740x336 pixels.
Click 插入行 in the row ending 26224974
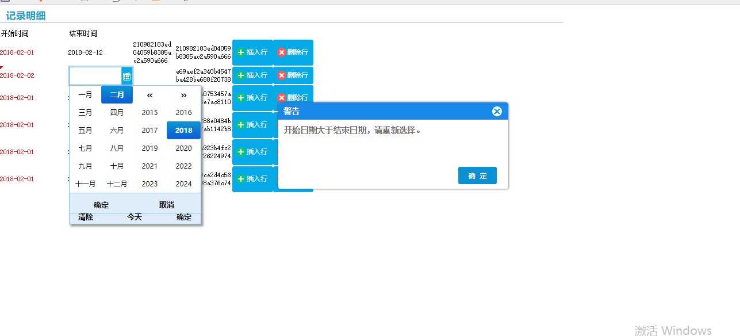tap(252, 152)
